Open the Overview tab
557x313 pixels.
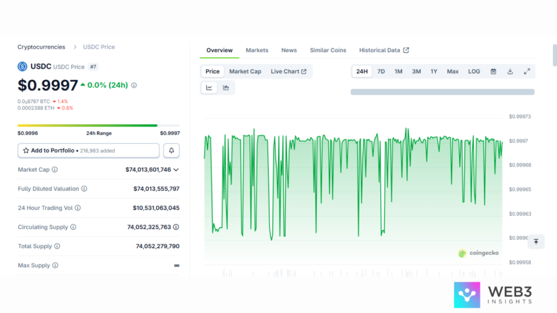(220, 50)
